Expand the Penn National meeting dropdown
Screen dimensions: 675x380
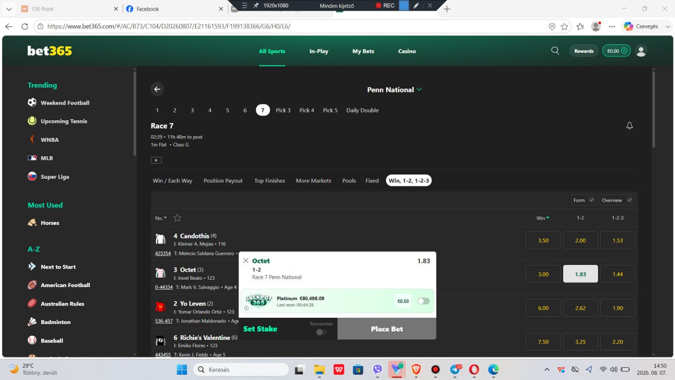coord(419,89)
